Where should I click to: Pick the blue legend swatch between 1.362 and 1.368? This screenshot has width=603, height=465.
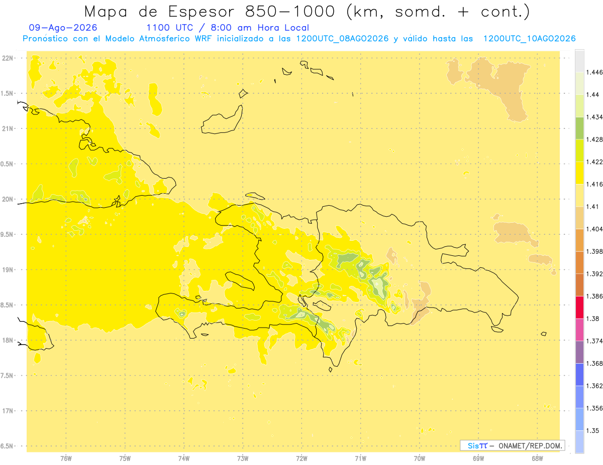579,374
